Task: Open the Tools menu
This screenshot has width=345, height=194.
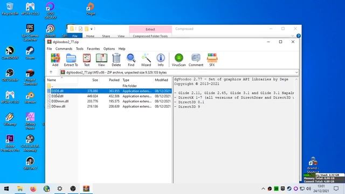Action: [80, 48]
